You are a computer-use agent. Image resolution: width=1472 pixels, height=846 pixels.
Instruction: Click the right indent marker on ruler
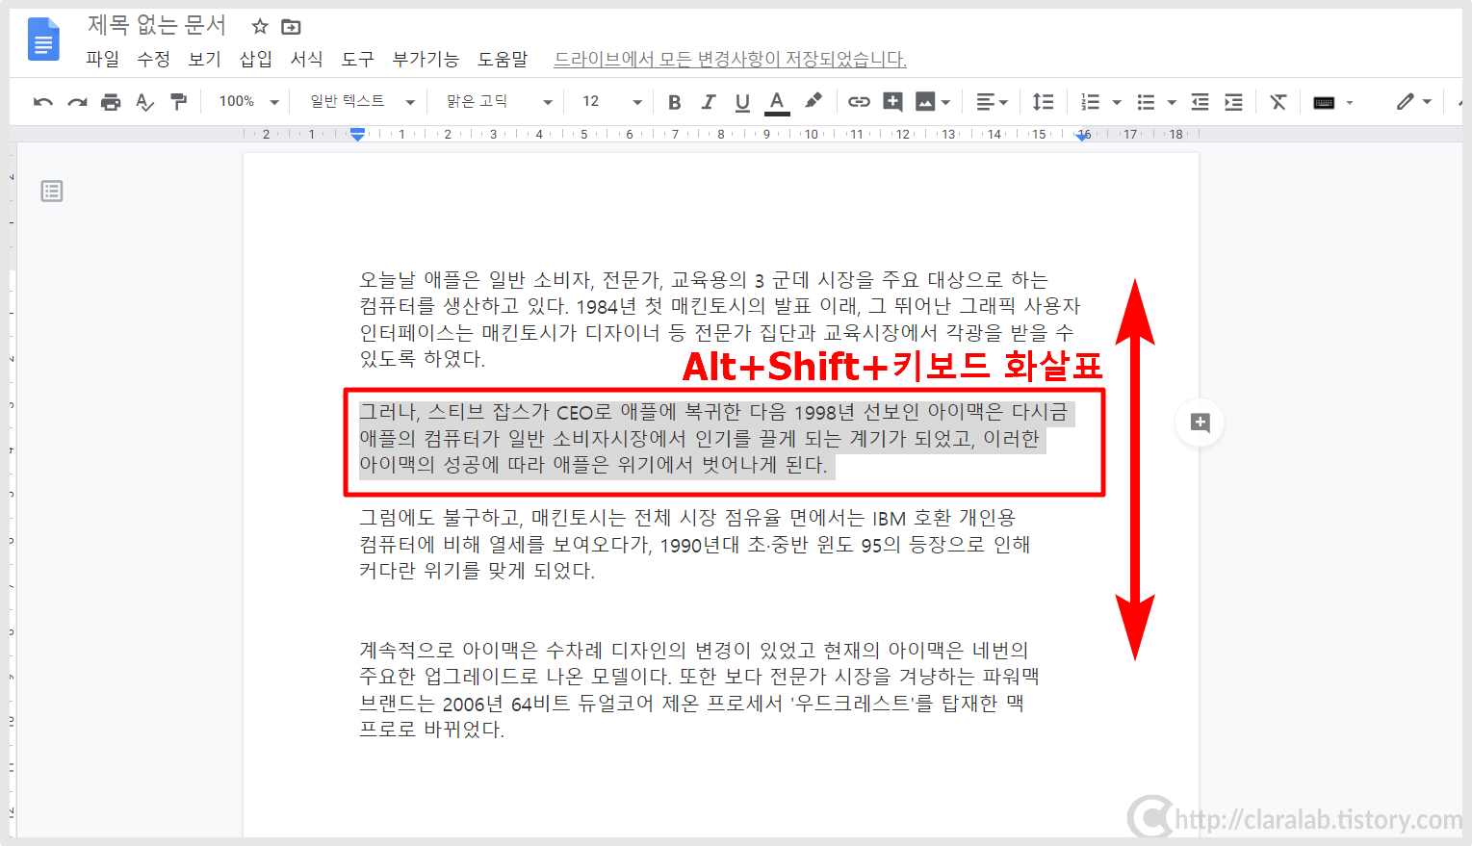click(1084, 136)
